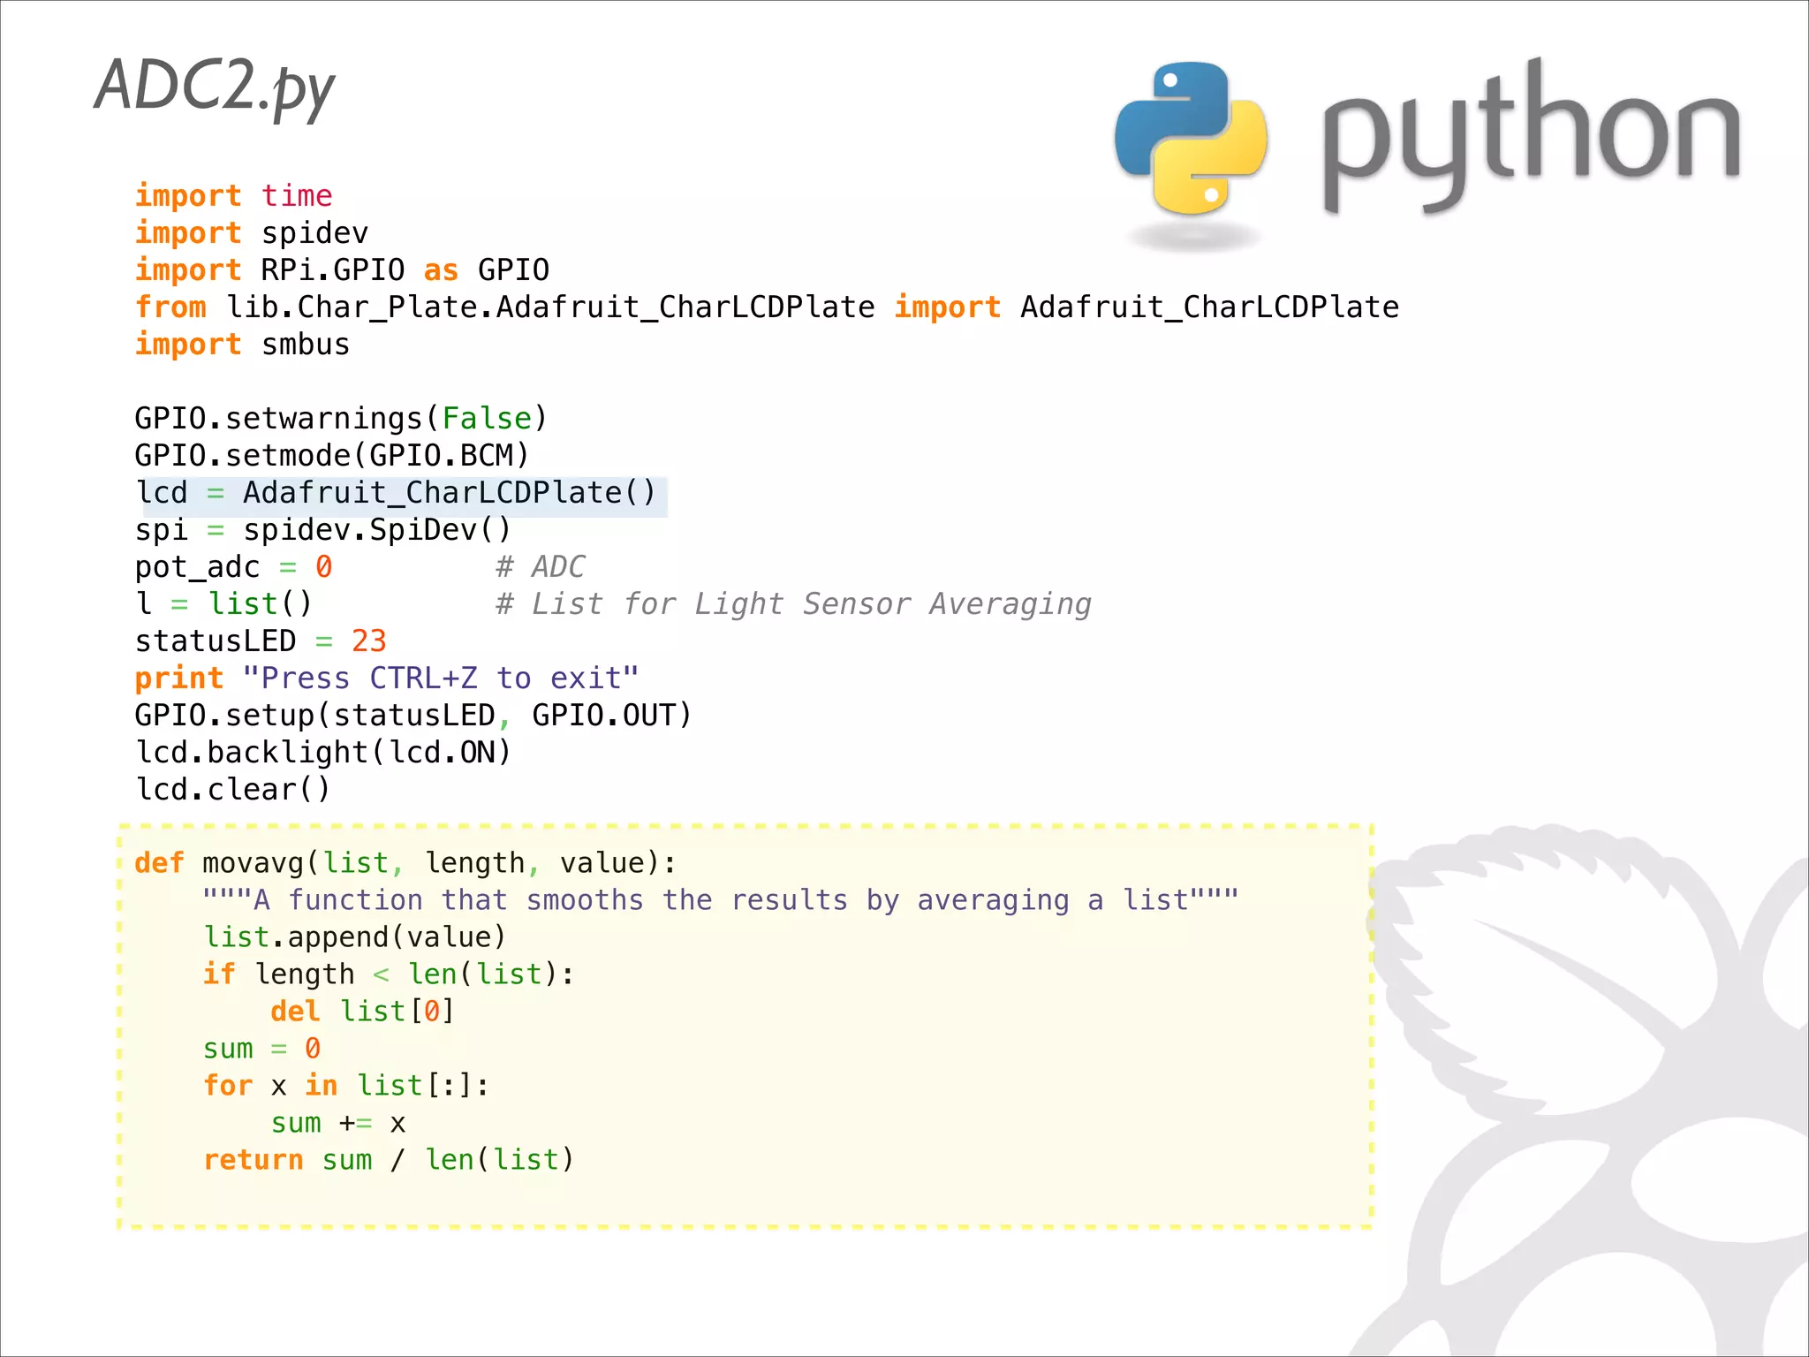Click the highlighted lcd = Adafruit_CharLCDPlate() line
The image size is (1809, 1357).
click(396, 493)
